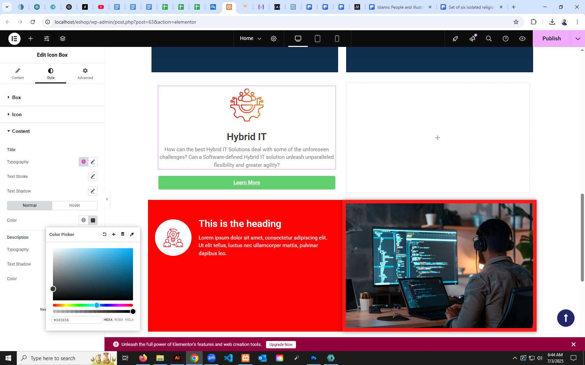Open What's New megaphone notifications
The width and height of the screenshot is (585, 365).
tap(472, 39)
